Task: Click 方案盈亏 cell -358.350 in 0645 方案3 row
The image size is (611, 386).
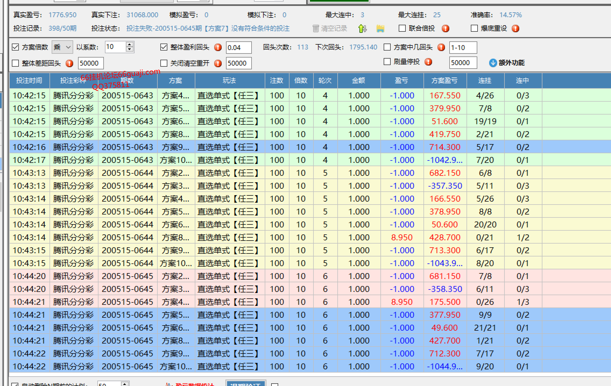Action: [x=445, y=289]
